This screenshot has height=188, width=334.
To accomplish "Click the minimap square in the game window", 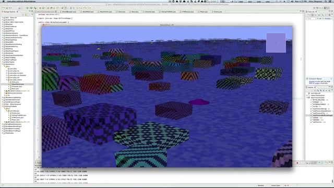I will coord(276,43).
